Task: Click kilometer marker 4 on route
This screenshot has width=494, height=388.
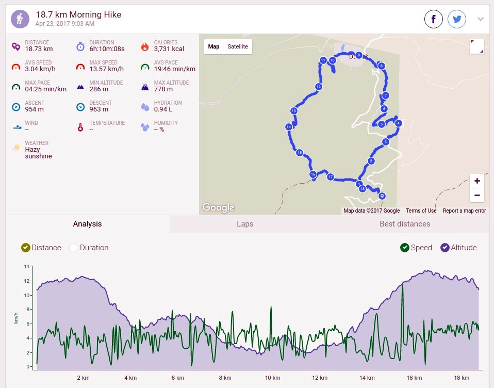Action: pyautogui.click(x=398, y=123)
